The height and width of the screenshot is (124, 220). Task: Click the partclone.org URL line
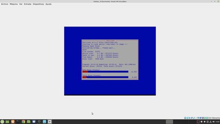click(100, 42)
